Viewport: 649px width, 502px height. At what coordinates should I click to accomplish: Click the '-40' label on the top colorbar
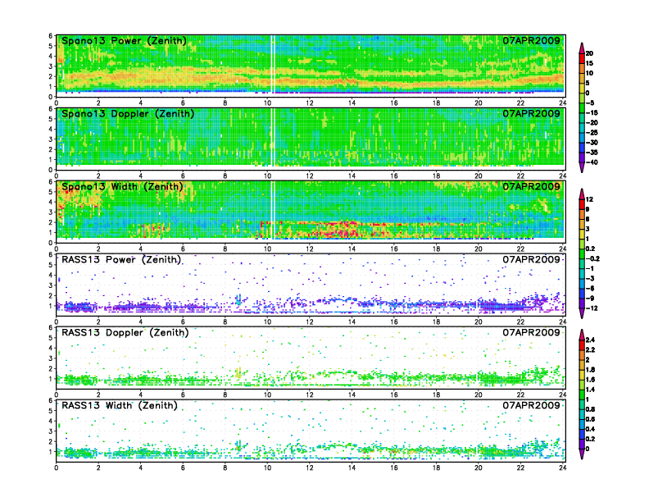pyautogui.click(x=592, y=162)
